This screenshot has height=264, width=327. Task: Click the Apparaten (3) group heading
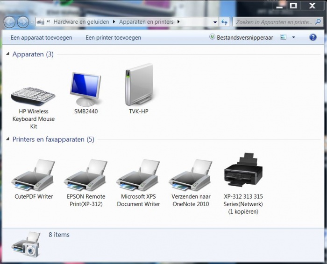33,55
